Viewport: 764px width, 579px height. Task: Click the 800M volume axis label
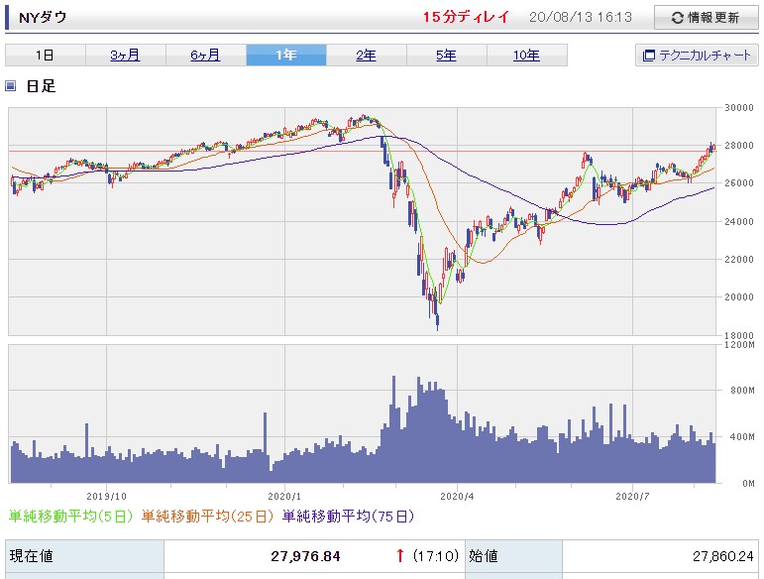click(742, 391)
